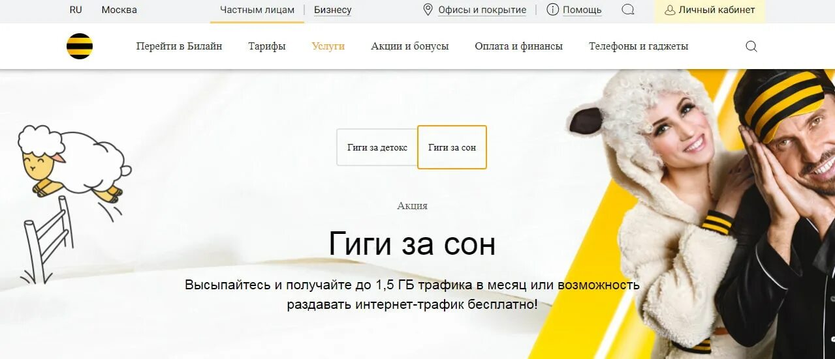Open Акции и бонусы section

pyautogui.click(x=410, y=46)
